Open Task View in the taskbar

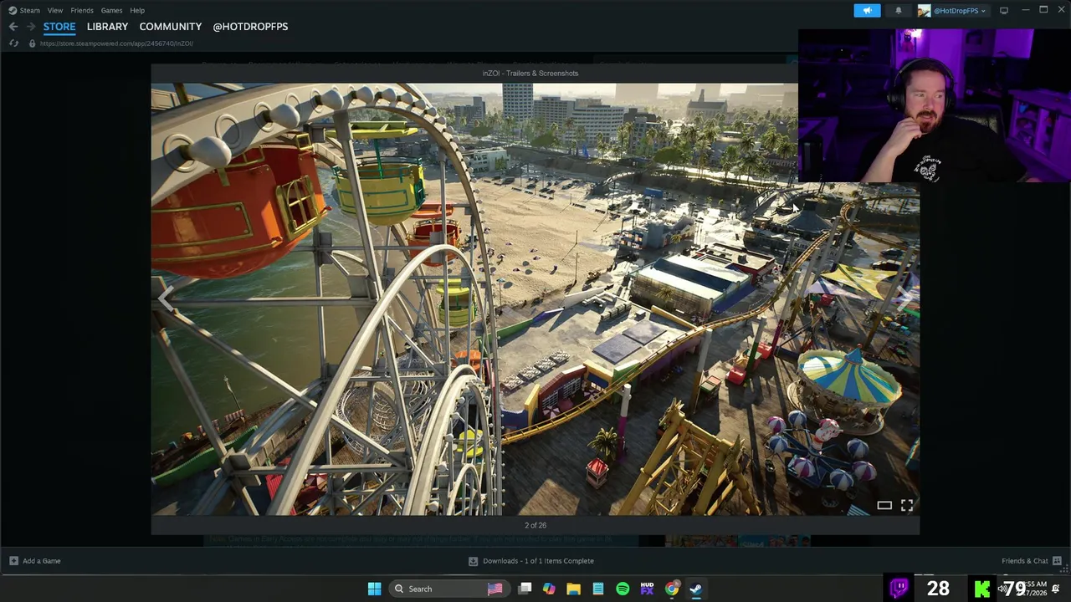pyautogui.click(x=525, y=589)
